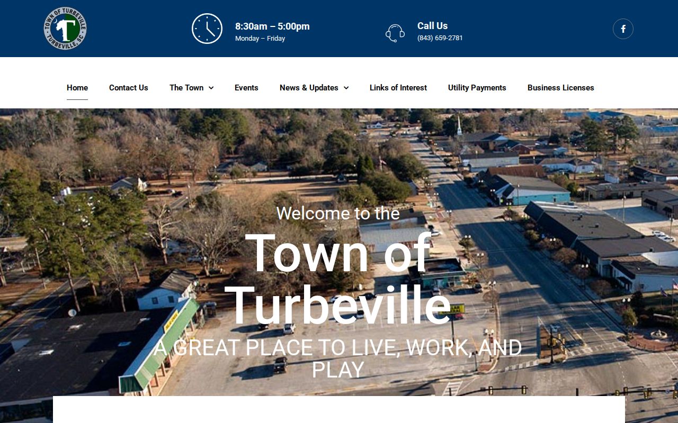This screenshot has width=678, height=423.
Task: Open the Facebook page icon
Action: (x=623, y=29)
